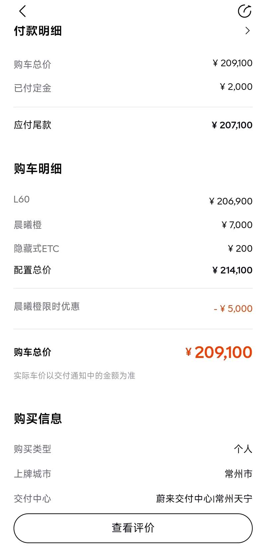Tap the large orange ¥209,100 total

[219, 352]
